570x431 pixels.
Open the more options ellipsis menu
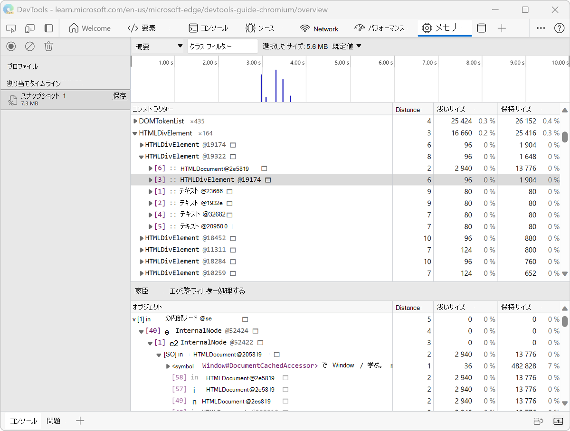[x=541, y=28]
